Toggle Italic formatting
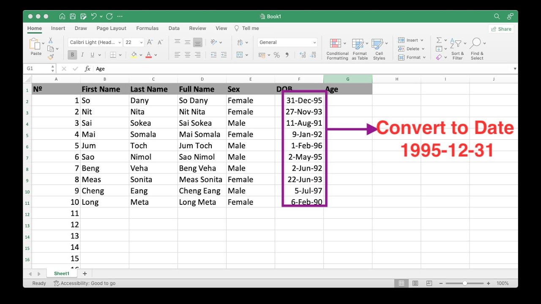 82,55
